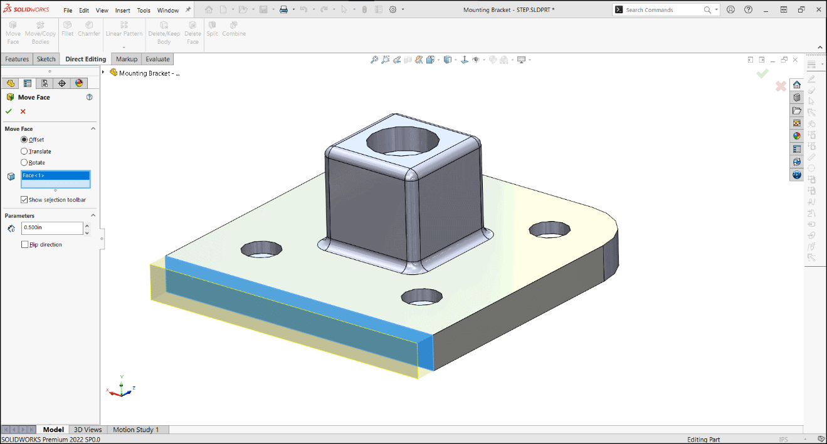Open View Settings monitor dropdown arrow
This screenshot has height=444, width=827.
(x=530, y=60)
